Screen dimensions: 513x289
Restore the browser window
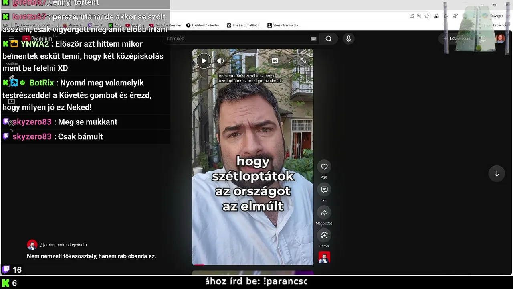(494, 5)
